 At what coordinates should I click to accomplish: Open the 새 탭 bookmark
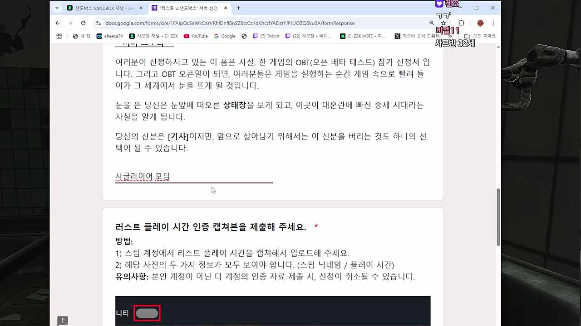[82, 36]
